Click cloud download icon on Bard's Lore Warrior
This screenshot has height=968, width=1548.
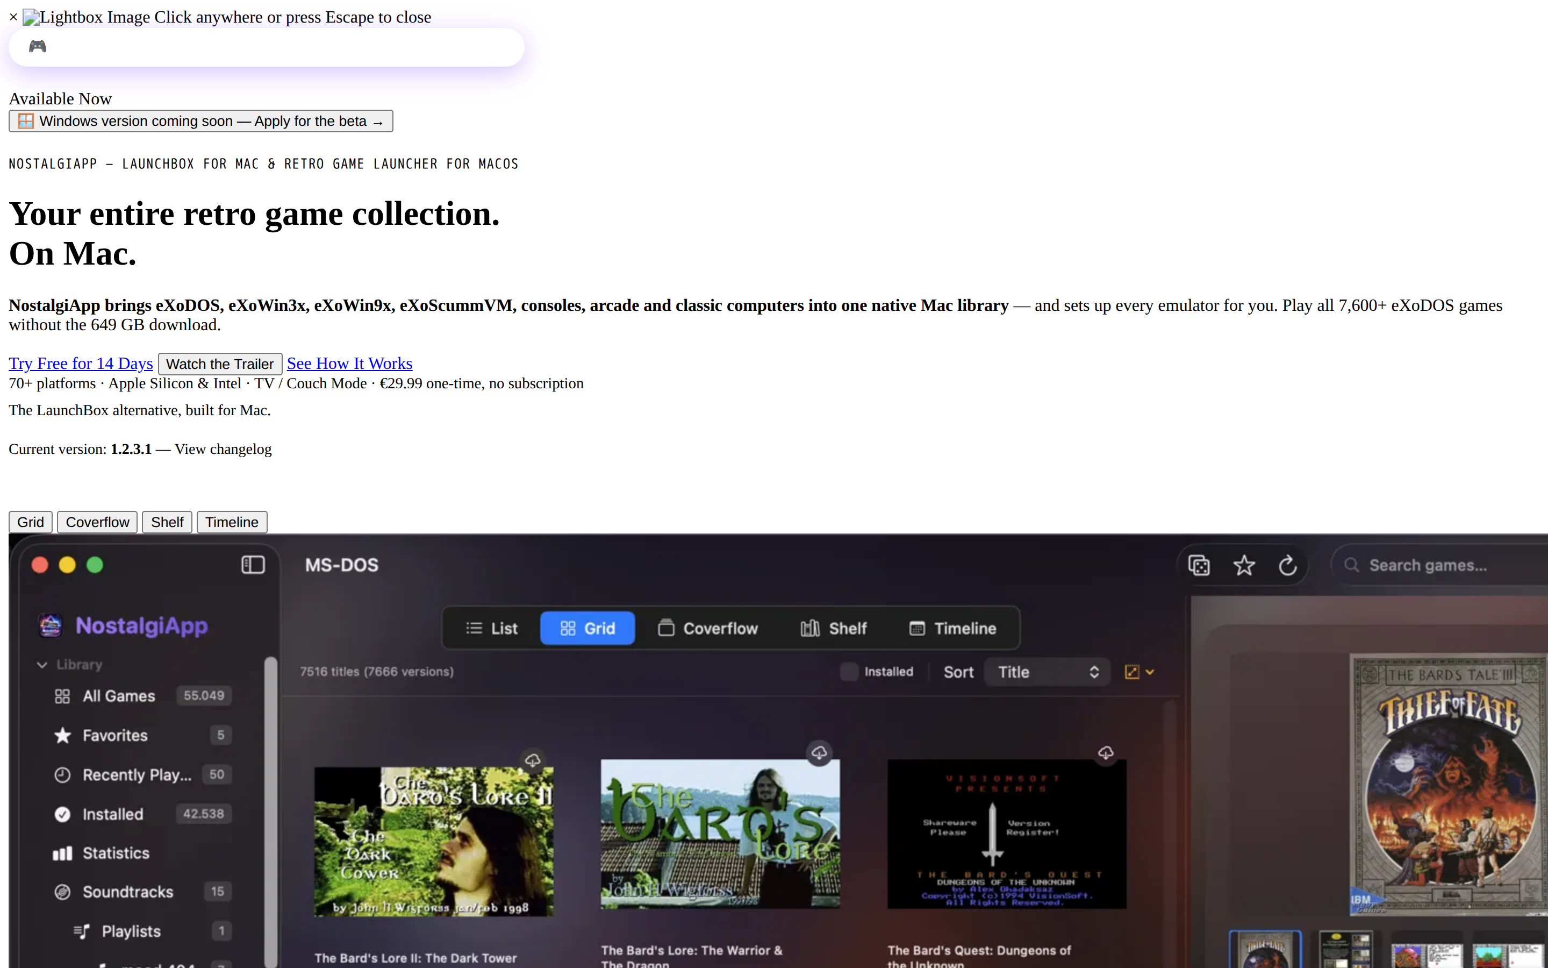(819, 752)
